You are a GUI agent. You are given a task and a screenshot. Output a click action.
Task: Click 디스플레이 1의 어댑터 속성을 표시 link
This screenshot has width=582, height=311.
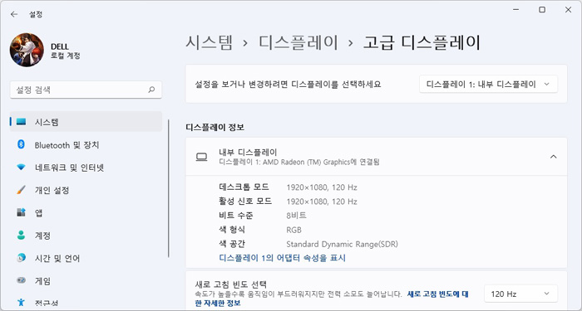pos(283,258)
